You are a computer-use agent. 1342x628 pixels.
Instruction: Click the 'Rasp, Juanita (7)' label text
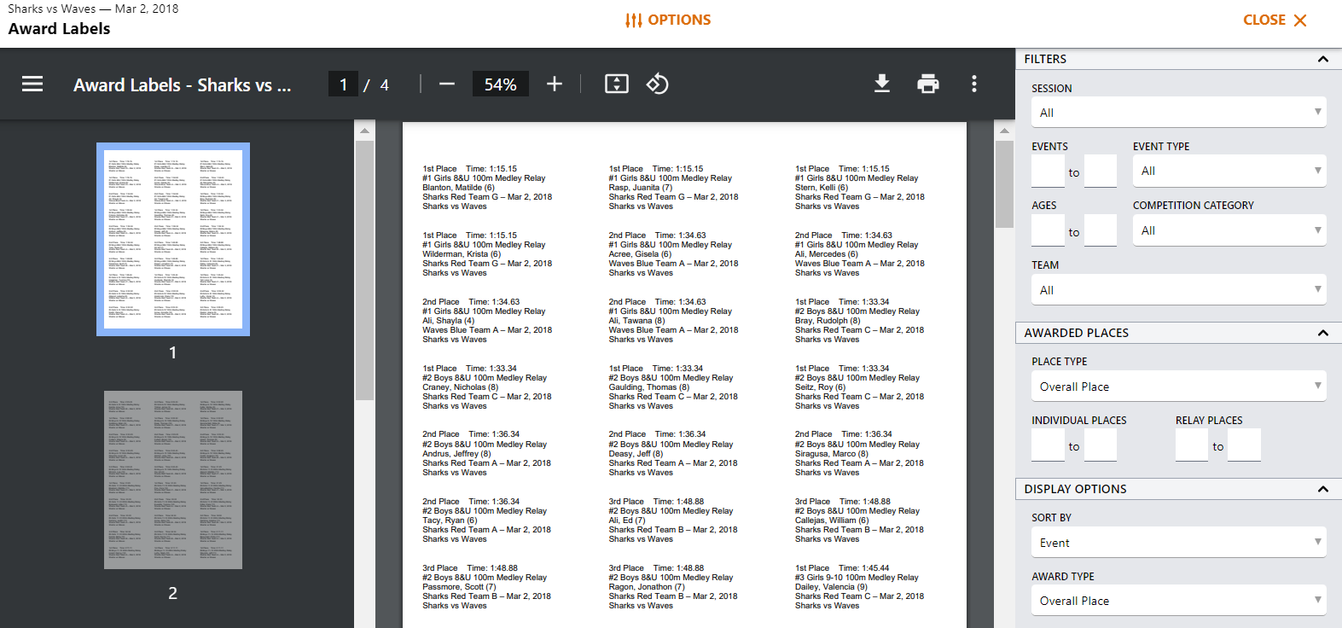click(640, 188)
